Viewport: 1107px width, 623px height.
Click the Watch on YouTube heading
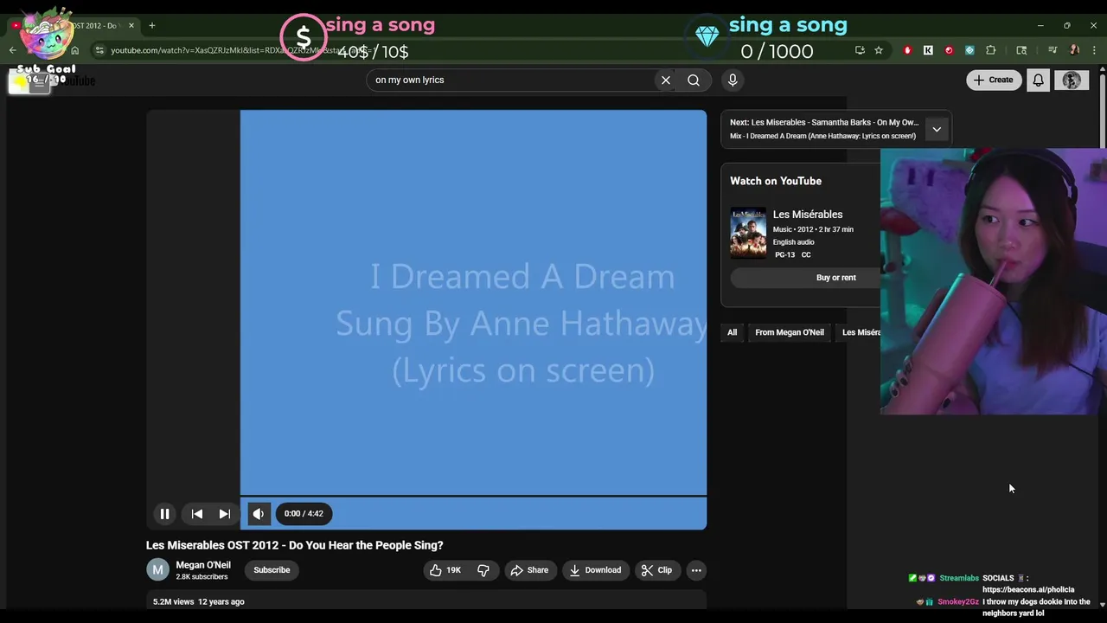776,181
